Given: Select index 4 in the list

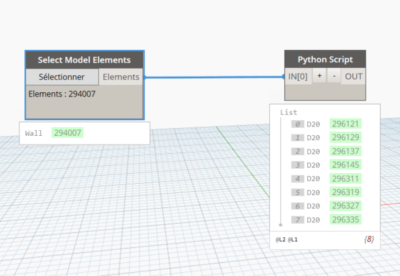Looking at the screenshot, I should [x=297, y=179].
